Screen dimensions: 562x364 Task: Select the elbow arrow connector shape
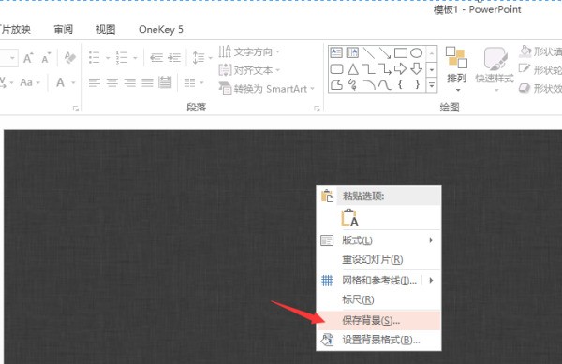tap(385, 68)
